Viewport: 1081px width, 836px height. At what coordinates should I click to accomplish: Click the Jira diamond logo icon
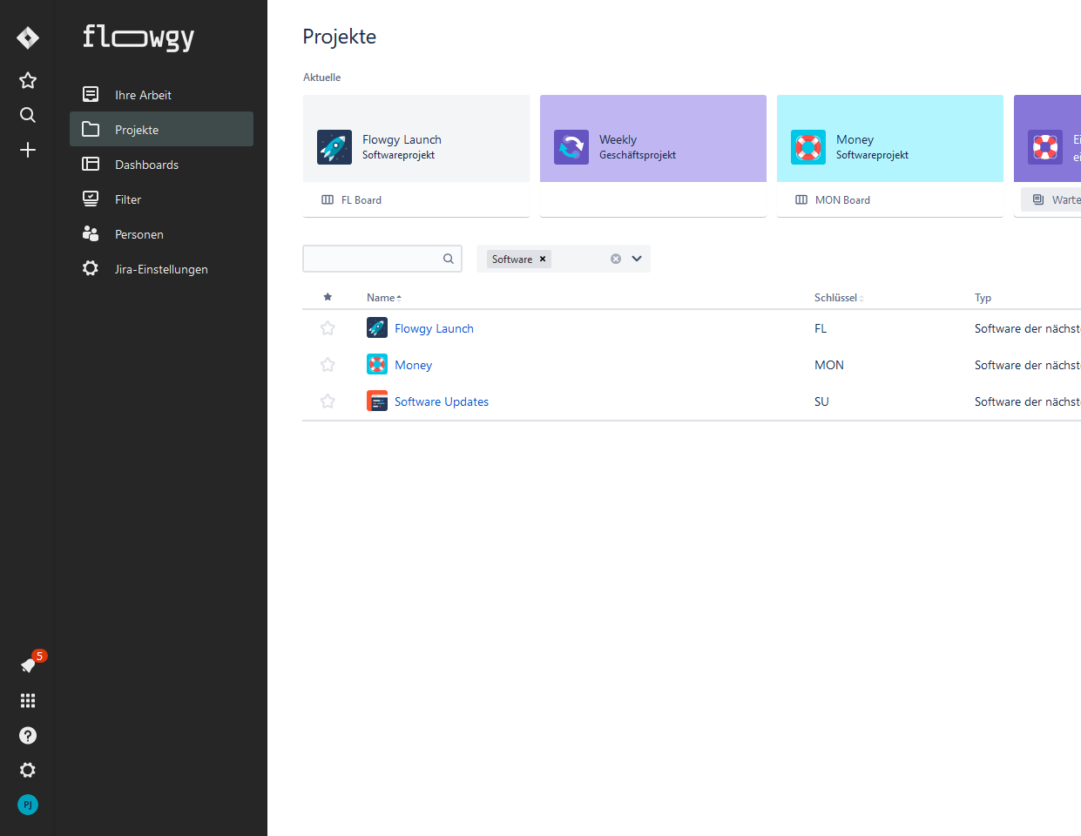tap(28, 37)
